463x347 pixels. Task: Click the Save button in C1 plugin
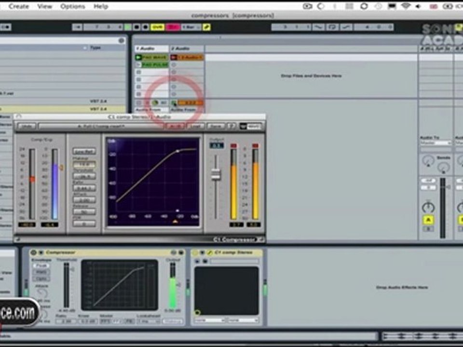coord(216,126)
